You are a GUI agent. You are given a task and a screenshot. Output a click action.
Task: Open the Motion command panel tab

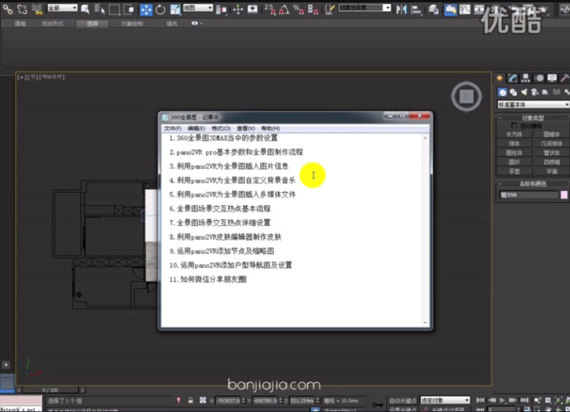pyautogui.click(x=540, y=78)
